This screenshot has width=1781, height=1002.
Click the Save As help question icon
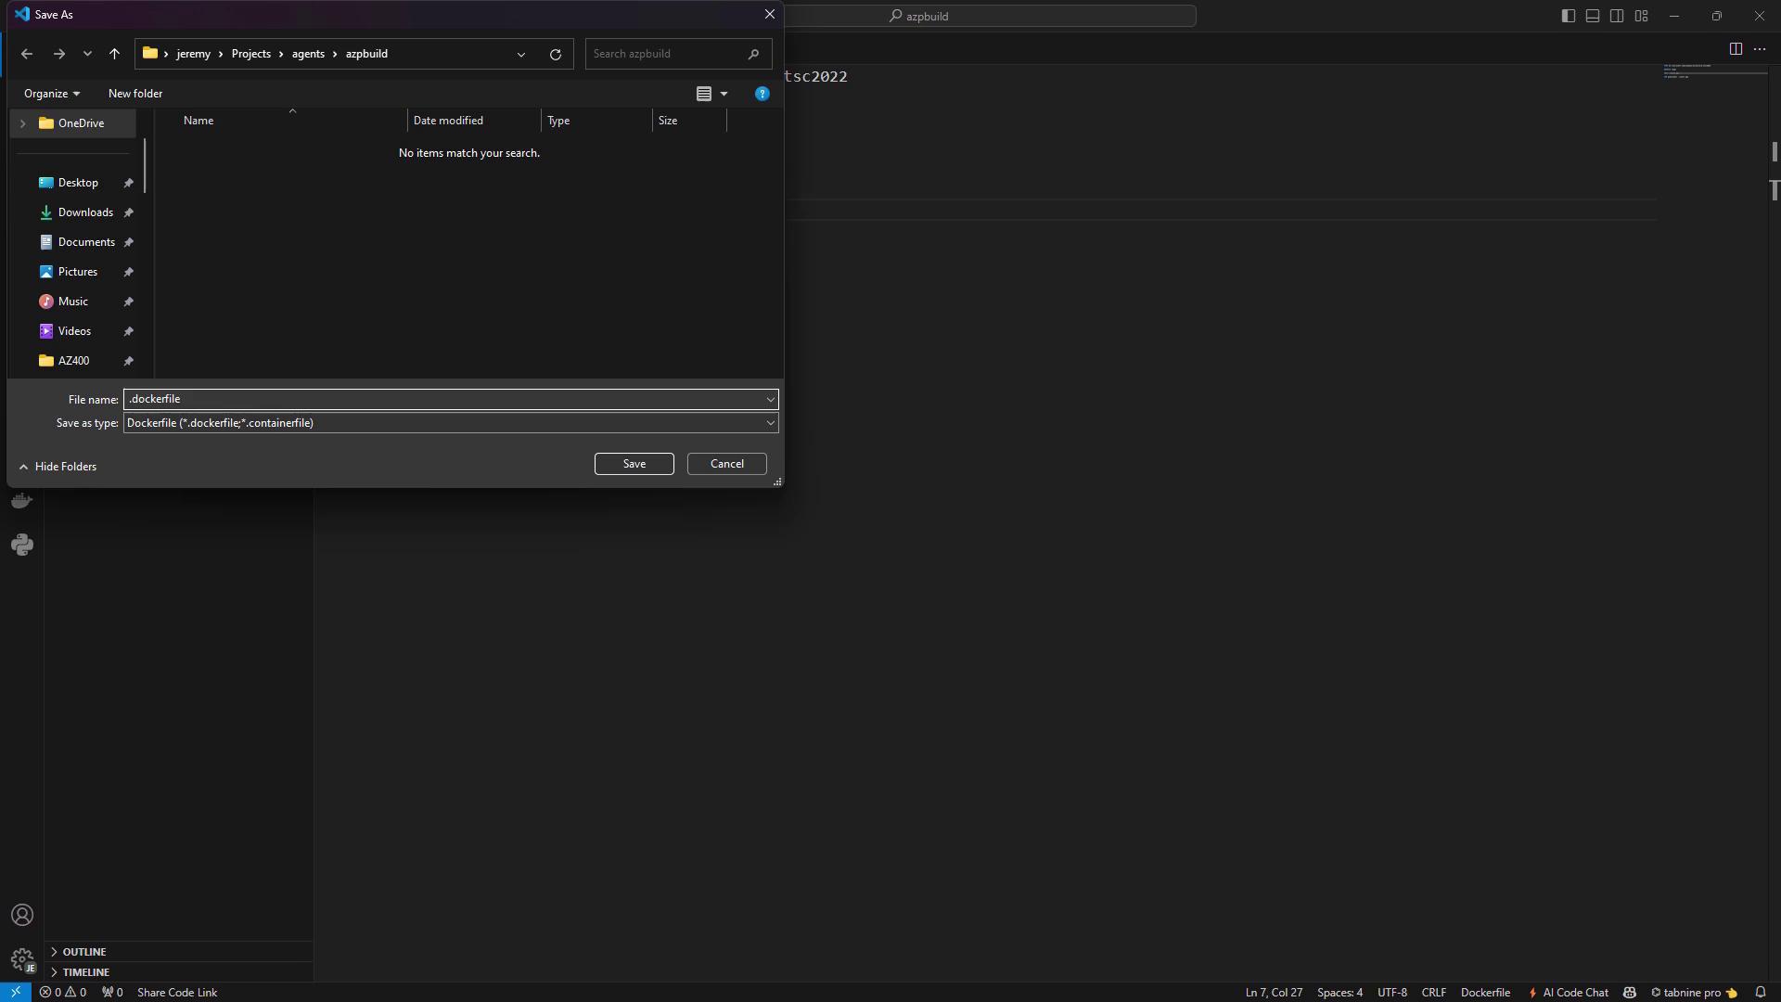tap(762, 94)
